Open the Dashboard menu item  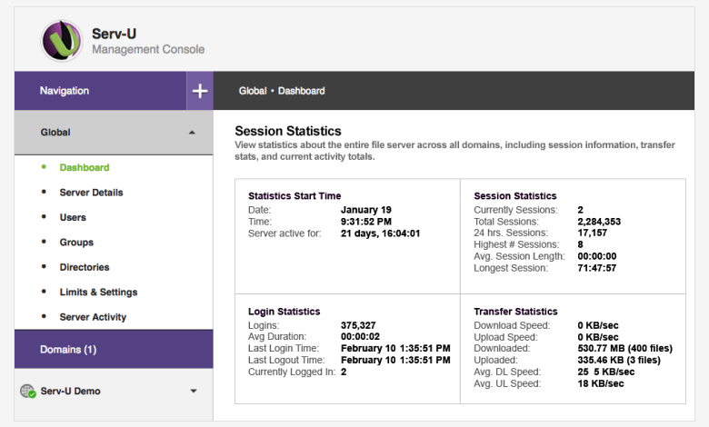pyautogui.click(x=85, y=167)
